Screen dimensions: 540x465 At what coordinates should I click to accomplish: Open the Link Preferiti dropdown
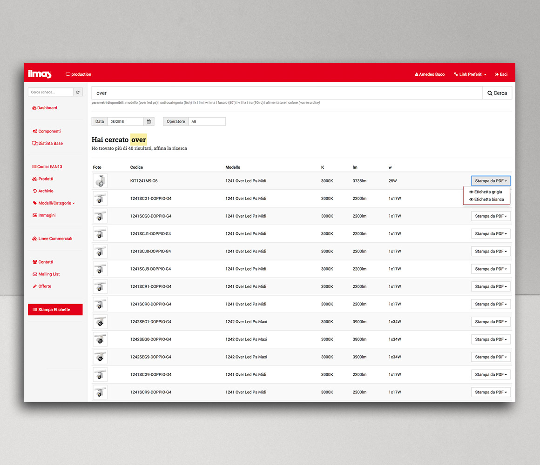[469, 74]
